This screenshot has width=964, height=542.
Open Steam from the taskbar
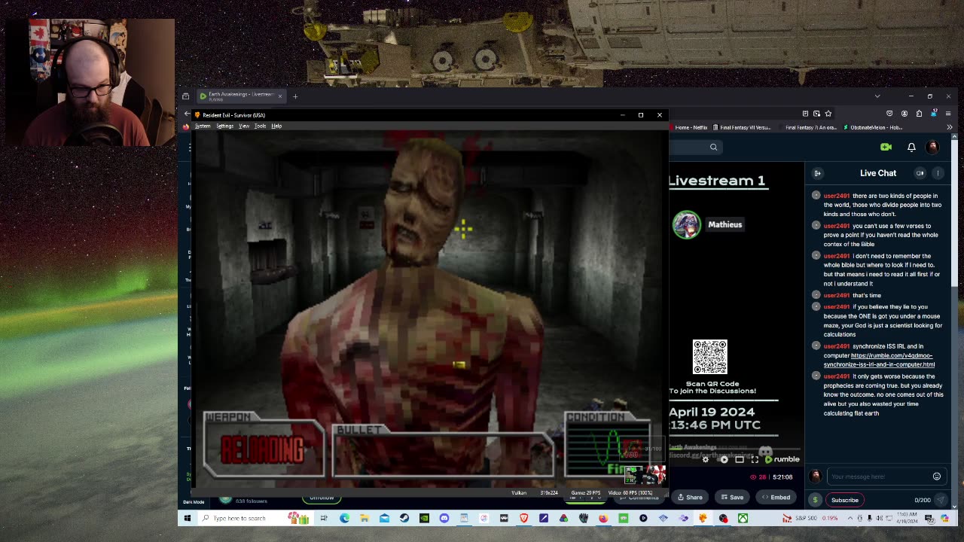404,518
